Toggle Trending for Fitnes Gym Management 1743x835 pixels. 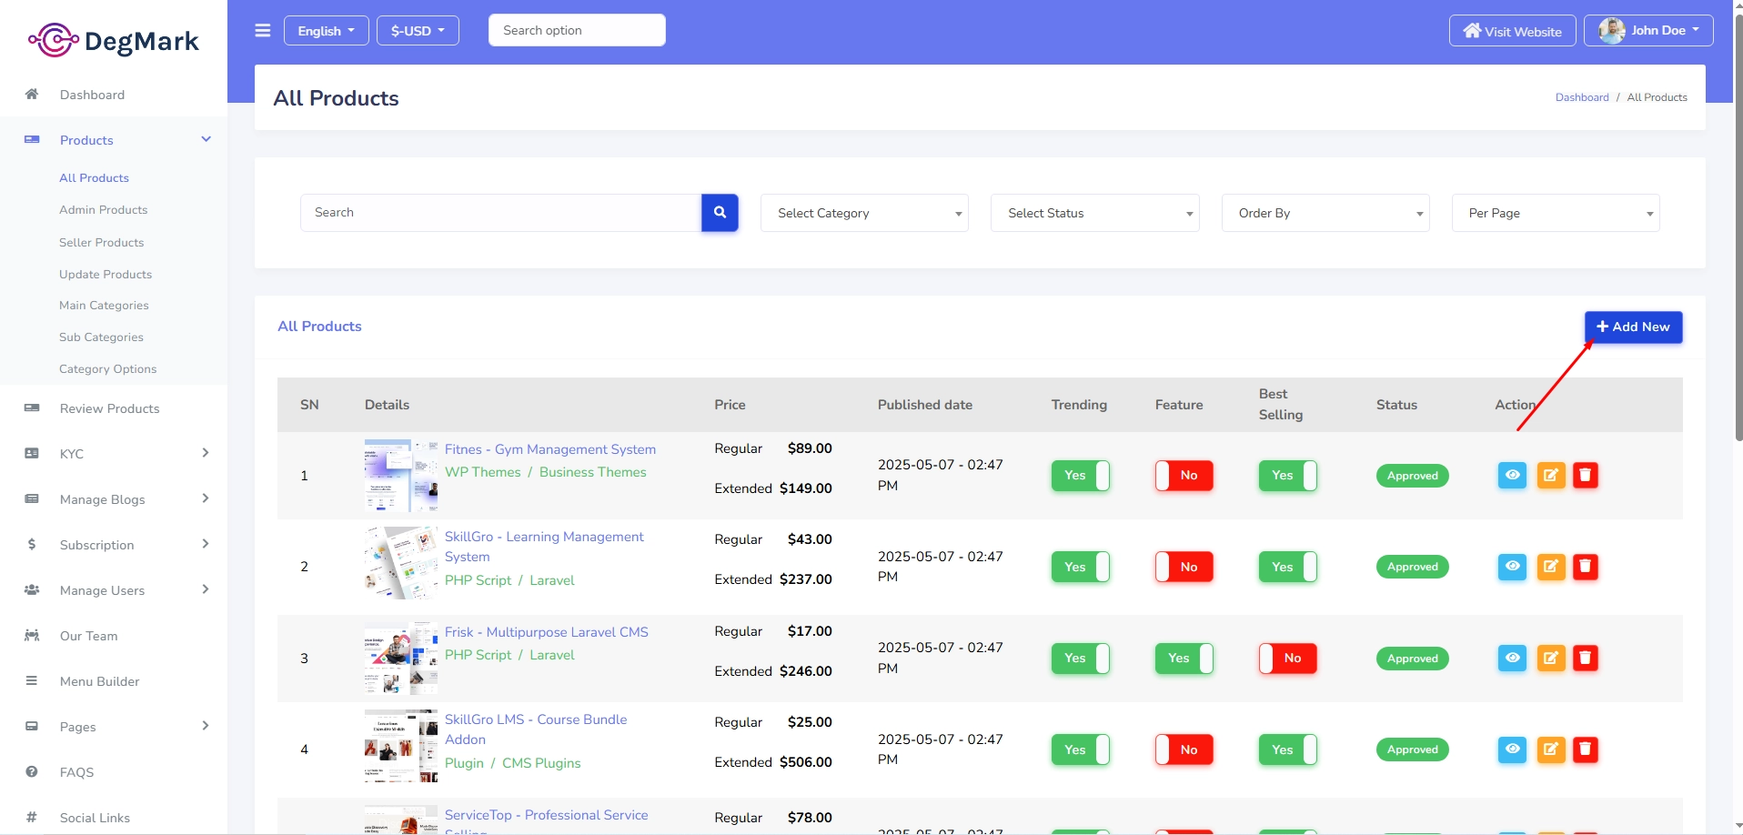pyautogui.click(x=1080, y=476)
